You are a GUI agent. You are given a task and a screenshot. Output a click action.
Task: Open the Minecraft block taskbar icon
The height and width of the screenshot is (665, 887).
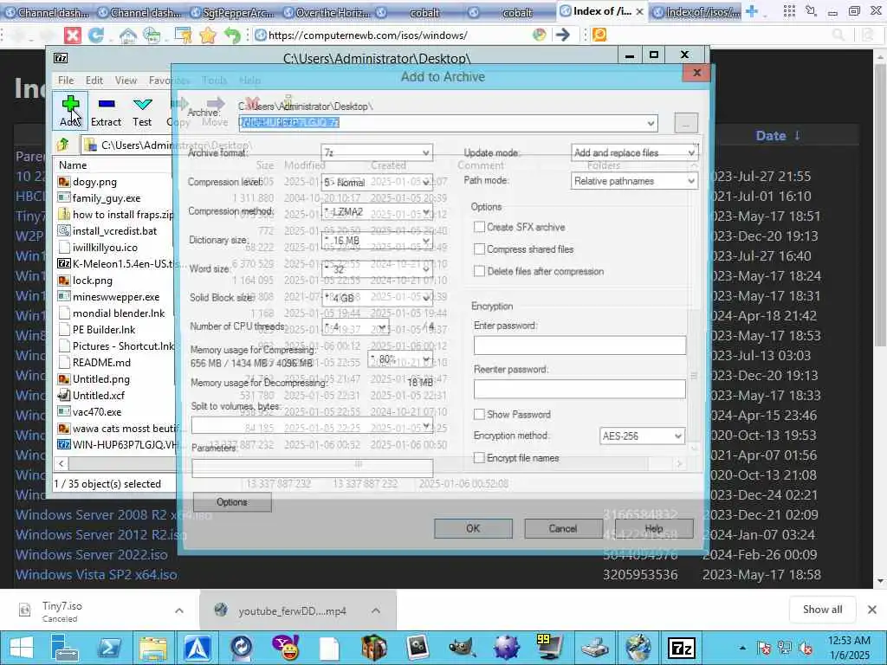click(x=374, y=648)
